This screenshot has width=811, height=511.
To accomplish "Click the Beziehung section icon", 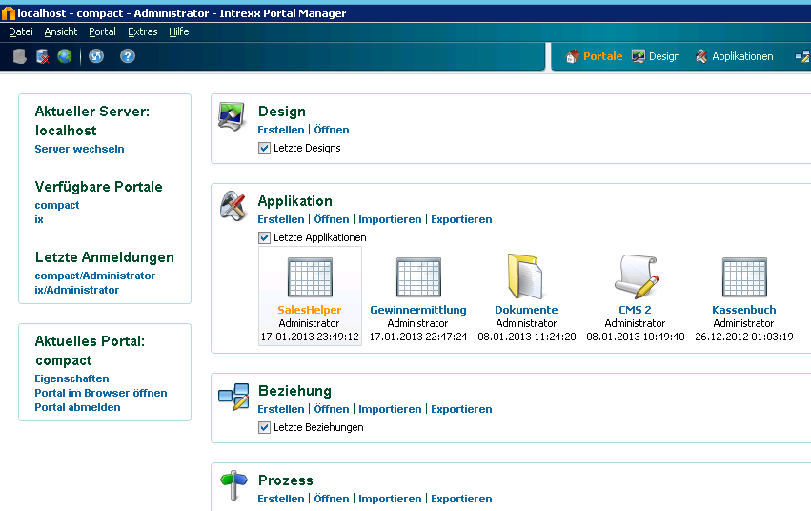I will coord(233,397).
